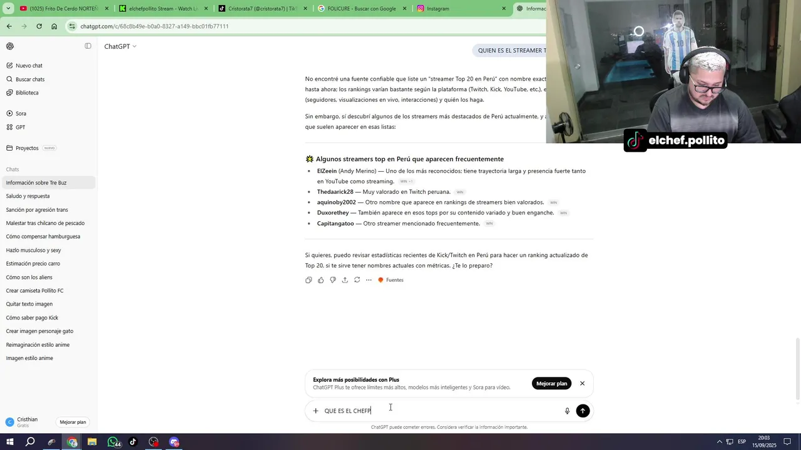Open chat Crear camiseta Pollito FC
The height and width of the screenshot is (450, 801).
(x=49, y=291)
